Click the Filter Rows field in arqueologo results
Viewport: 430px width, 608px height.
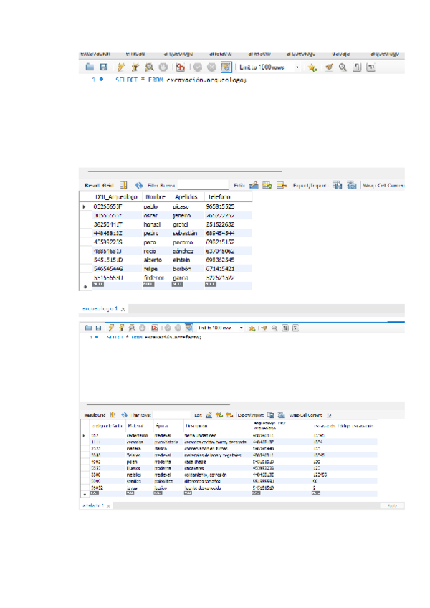pos(202,184)
